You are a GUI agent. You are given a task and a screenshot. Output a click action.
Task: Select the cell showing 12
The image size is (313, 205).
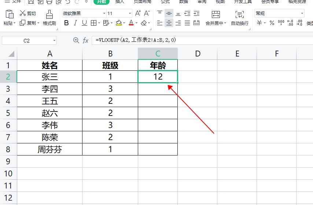click(158, 77)
